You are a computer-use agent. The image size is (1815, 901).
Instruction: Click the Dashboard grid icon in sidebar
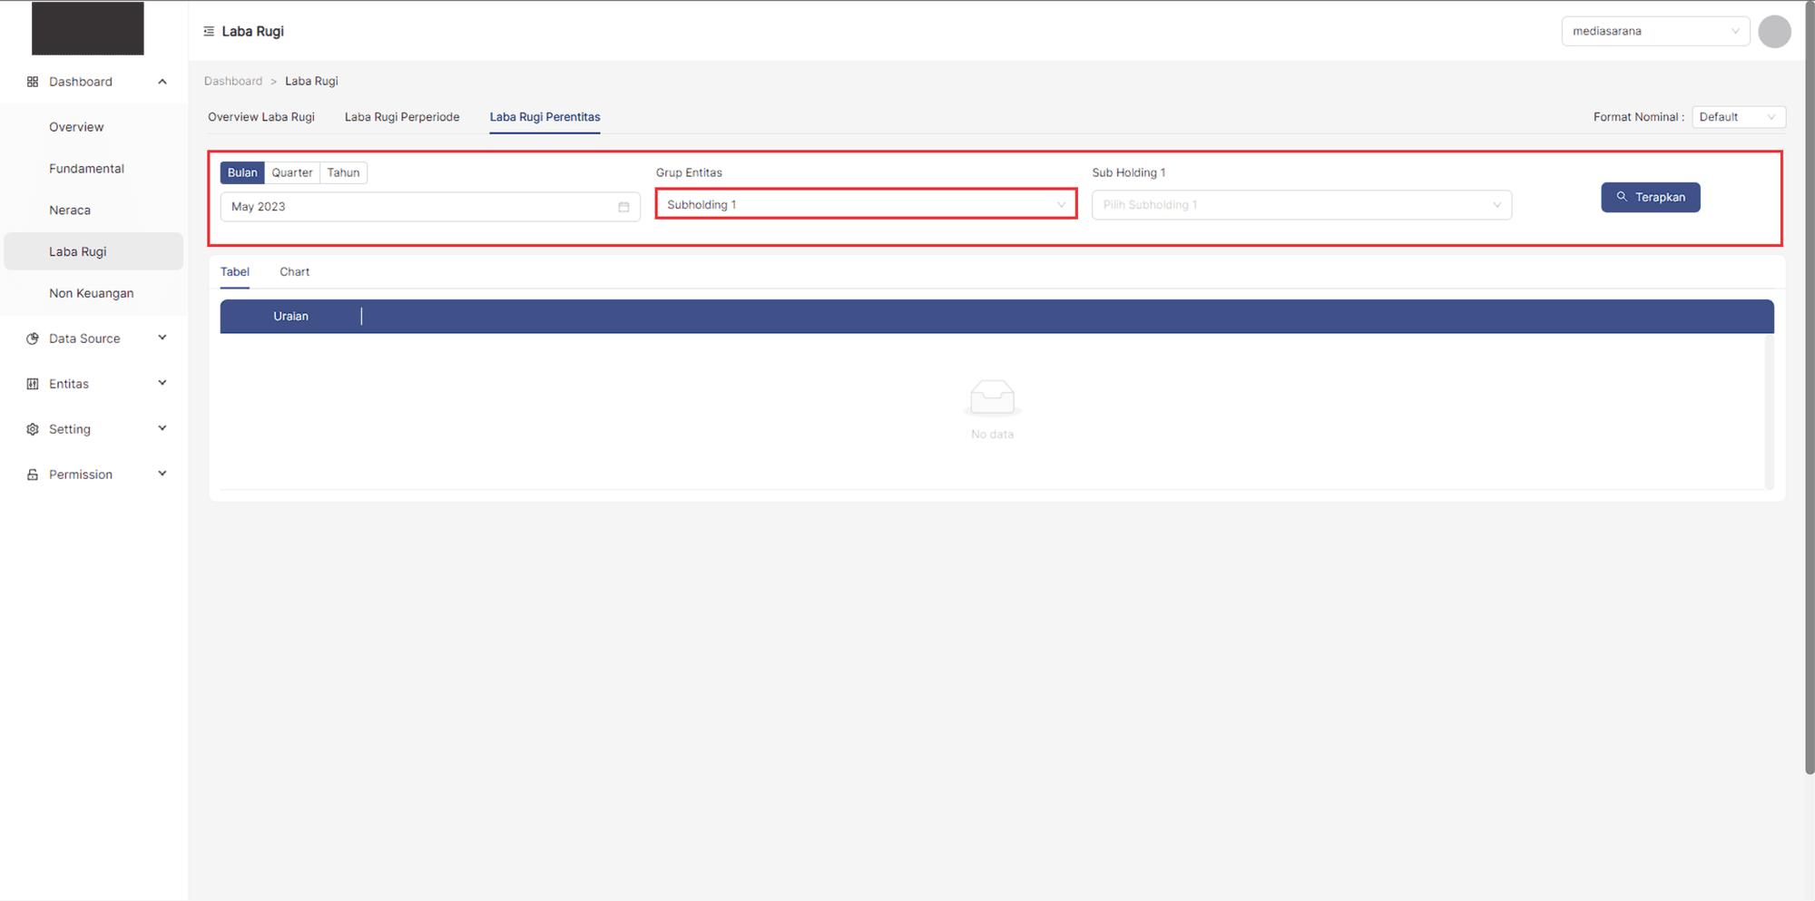pos(33,82)
